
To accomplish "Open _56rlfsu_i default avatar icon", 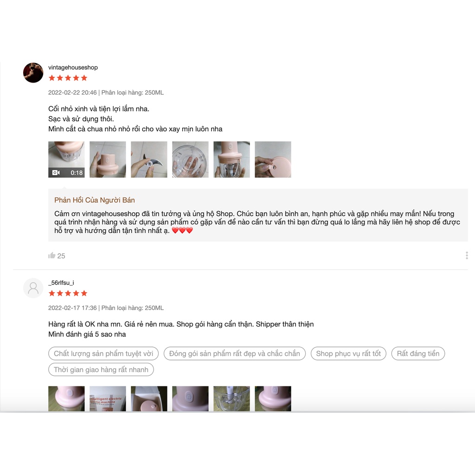I will coord(33,288).
